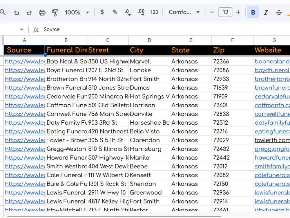Open the brothertonb website link
The image size is (290, 218).
(x=272, y=79)
